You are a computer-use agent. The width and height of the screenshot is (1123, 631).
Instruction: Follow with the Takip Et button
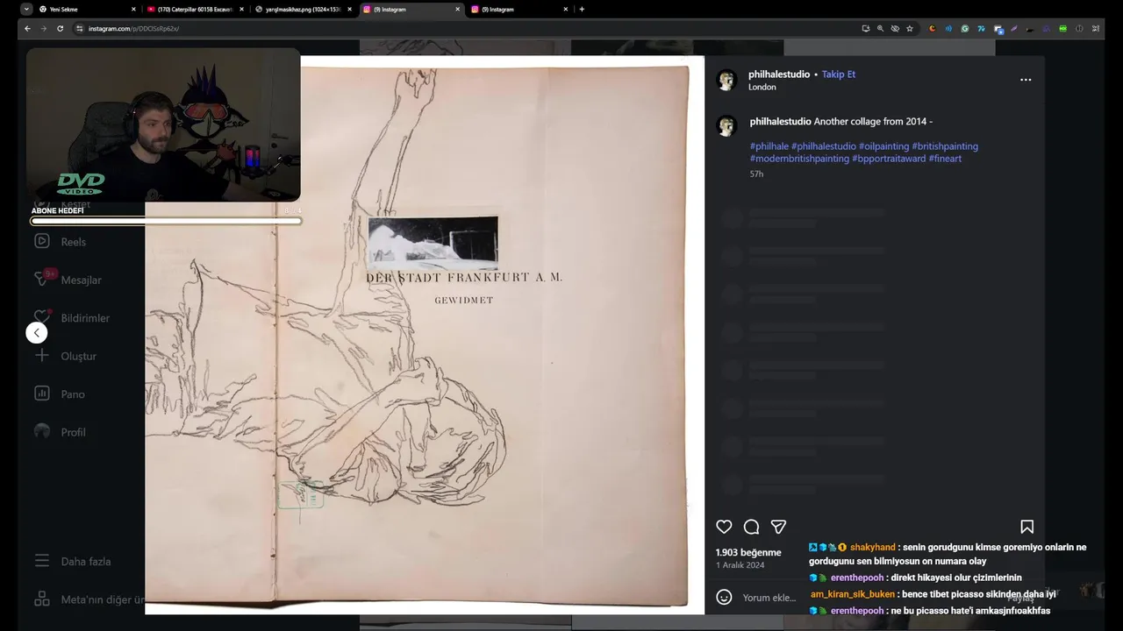point(839,74)
